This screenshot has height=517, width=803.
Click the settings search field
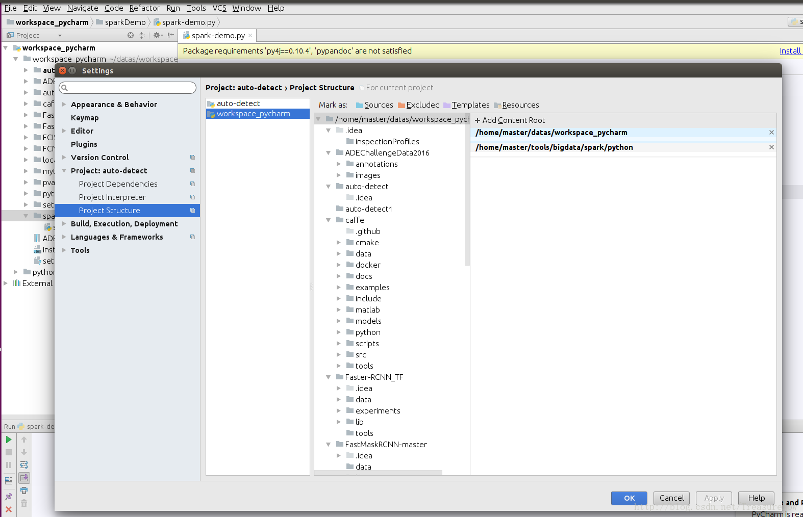(128, 88)
